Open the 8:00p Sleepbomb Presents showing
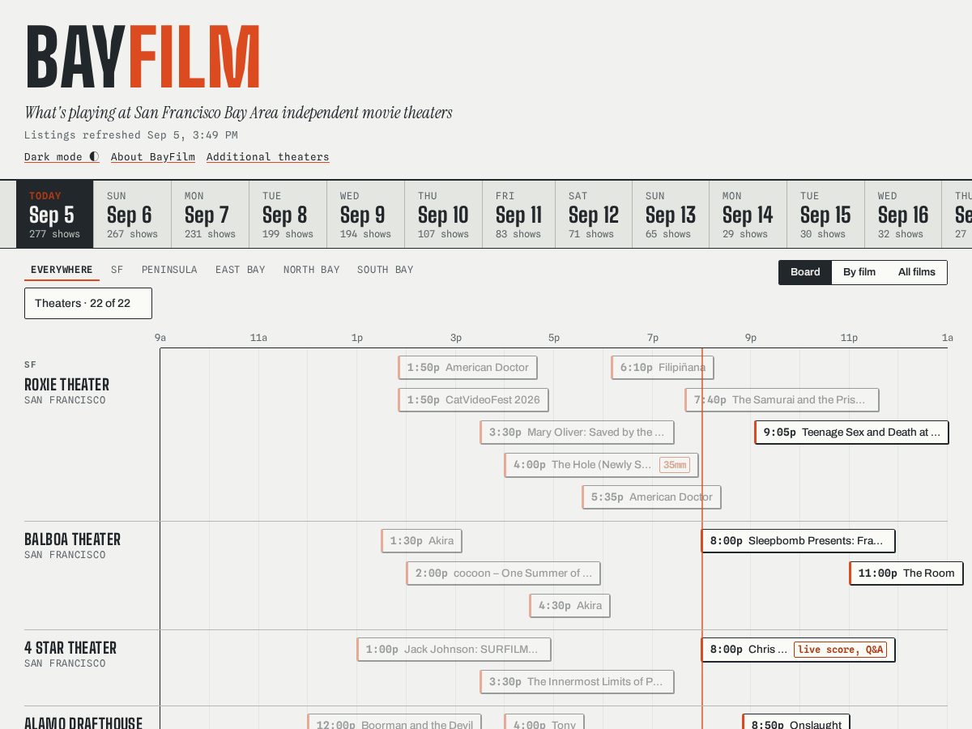This screenshot has width=972, height=729. (798, 541)
